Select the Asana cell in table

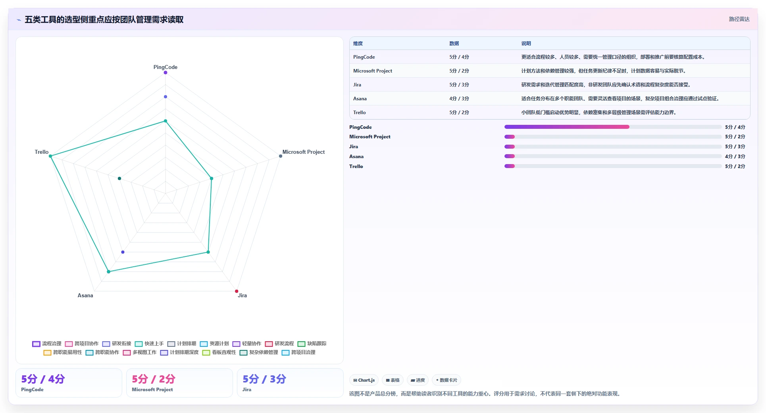point(360,99)
